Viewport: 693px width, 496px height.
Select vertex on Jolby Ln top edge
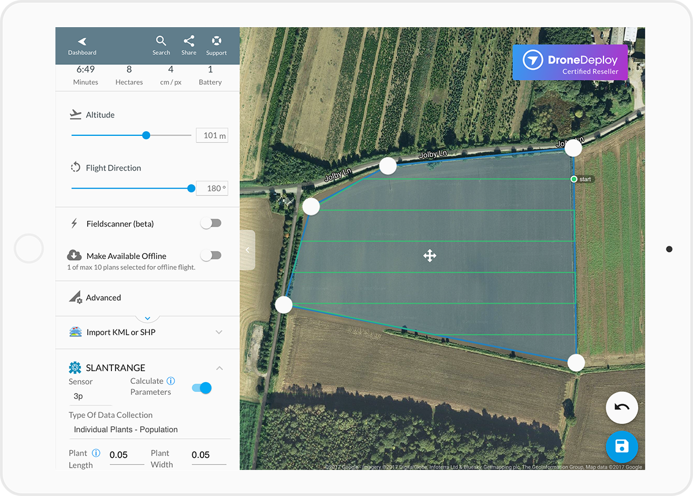pyautogui.click(x=388, y=166)
